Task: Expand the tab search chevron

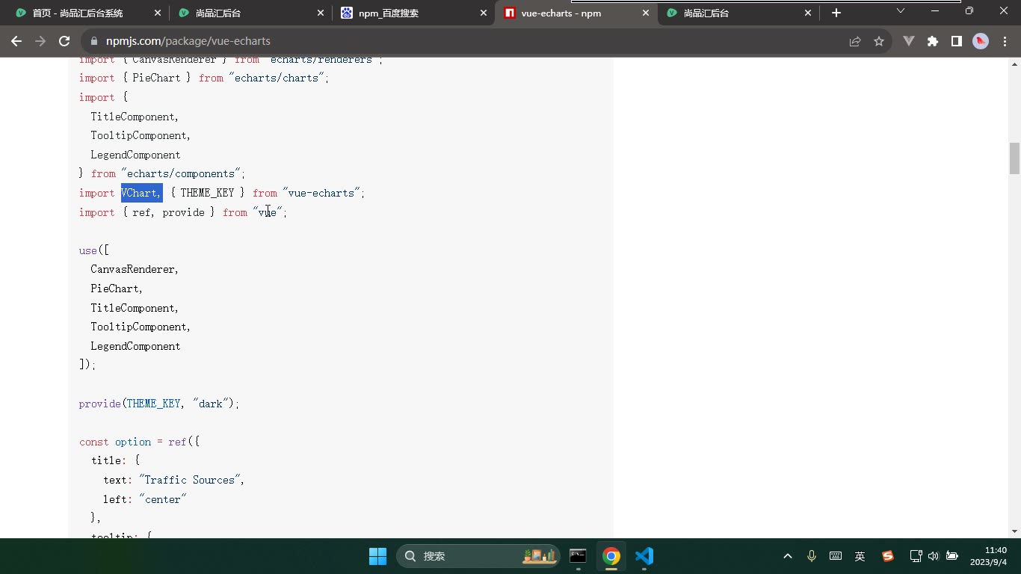Action: (900, 10)
